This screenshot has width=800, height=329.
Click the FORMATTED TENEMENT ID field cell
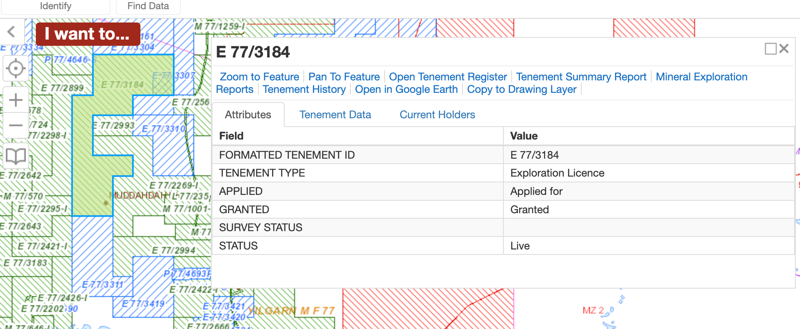click(357, 155)
